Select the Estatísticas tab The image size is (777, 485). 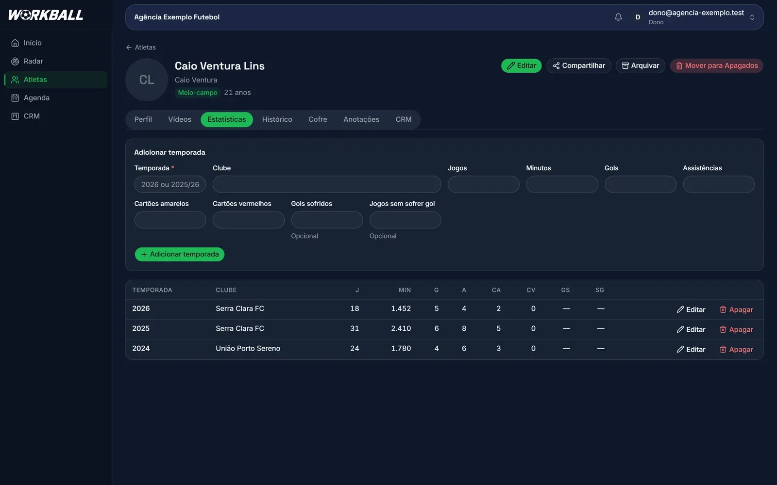tap(227, 119)
